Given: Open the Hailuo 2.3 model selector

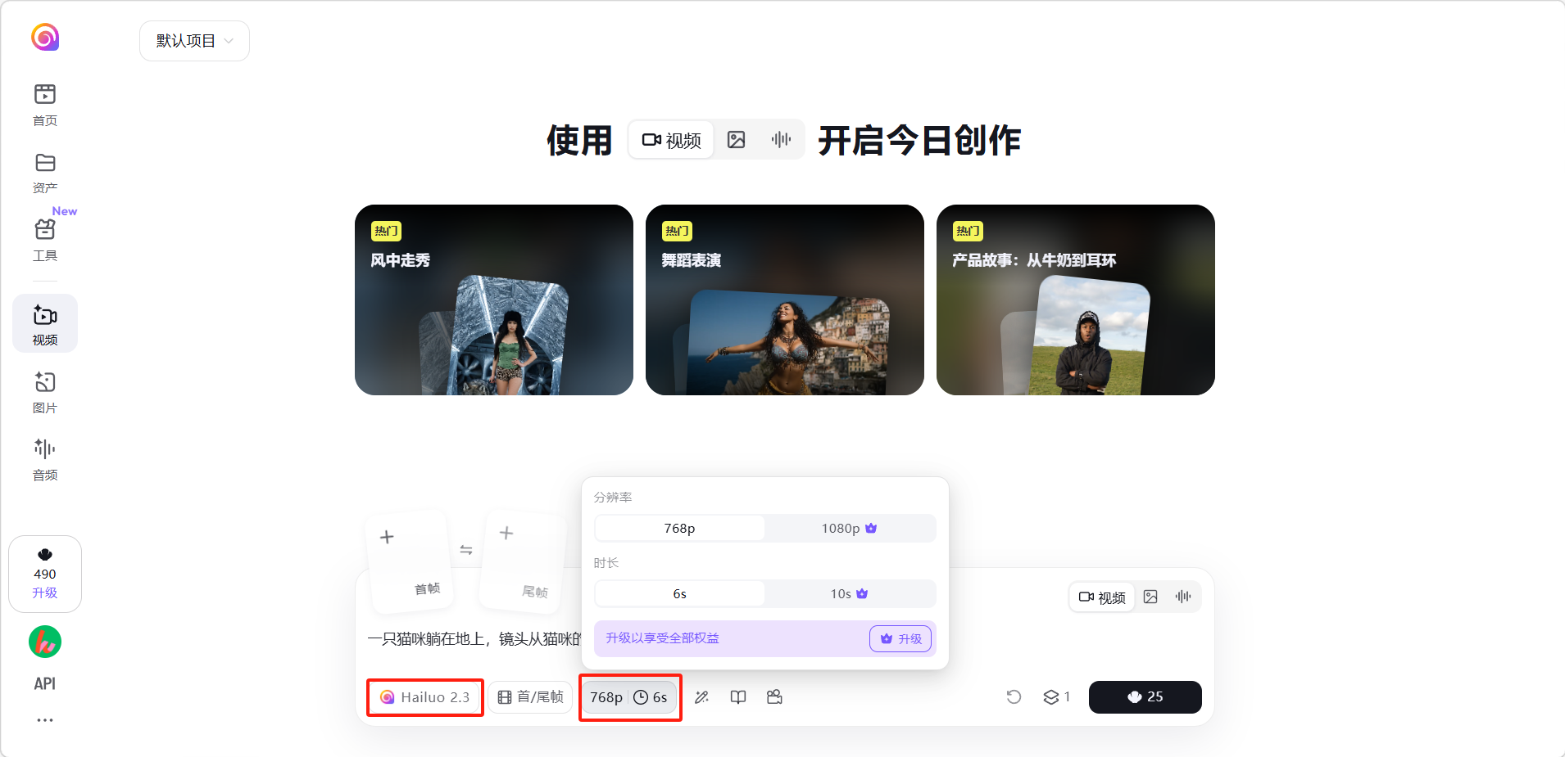Looking at the screenshot, I should [x=425, y=697].
